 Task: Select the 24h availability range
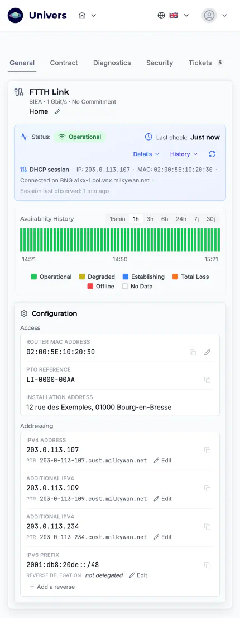[x=181, y=219]
